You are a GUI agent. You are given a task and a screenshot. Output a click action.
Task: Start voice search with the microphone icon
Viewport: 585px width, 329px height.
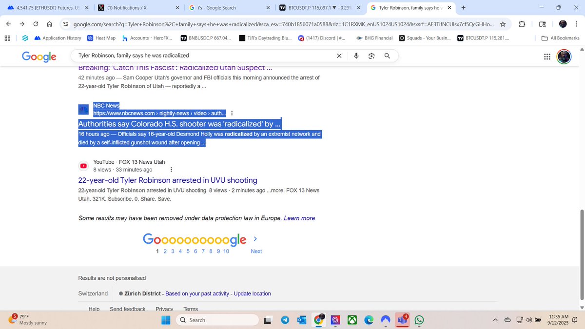click(356, 56)
